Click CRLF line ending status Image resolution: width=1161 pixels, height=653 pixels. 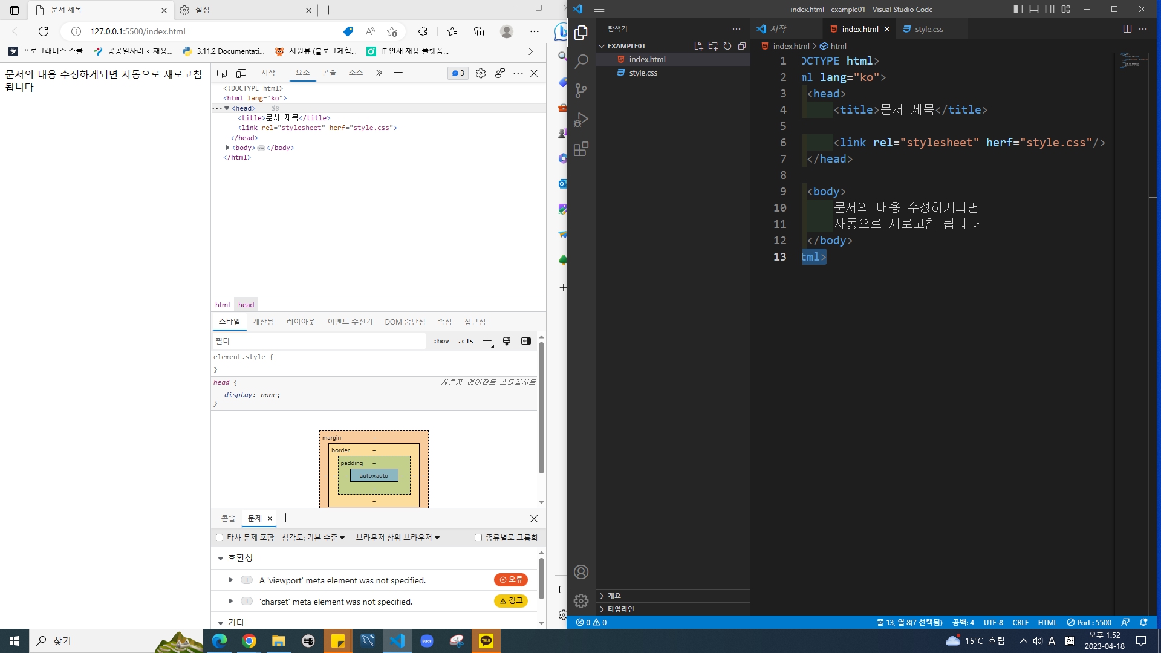pyautogui.click(x=1020, y=622)
